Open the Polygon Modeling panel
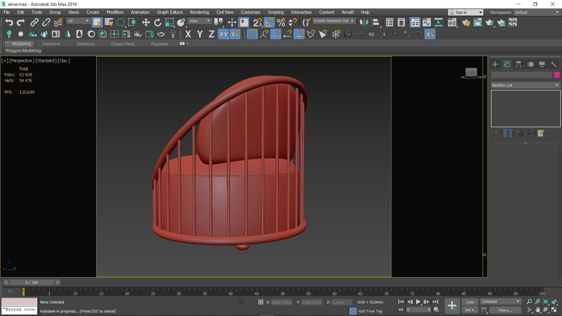The image size is (562, 316). tap(23, 51)
